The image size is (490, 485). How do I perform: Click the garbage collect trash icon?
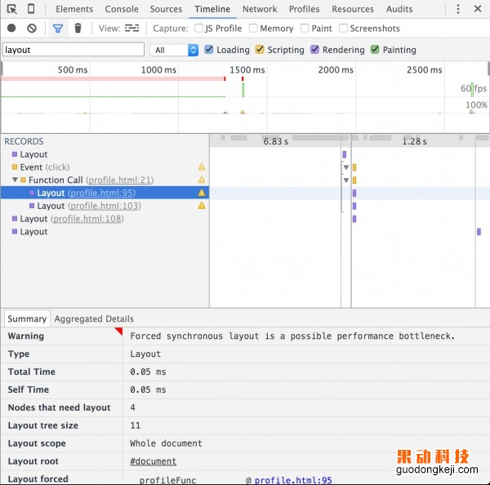pos(78,28)
